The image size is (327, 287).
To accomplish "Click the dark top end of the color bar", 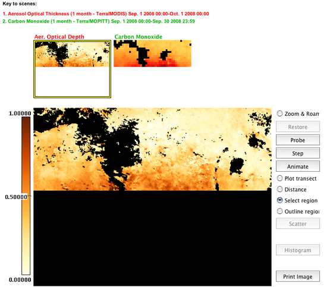I will coord(26,121).
